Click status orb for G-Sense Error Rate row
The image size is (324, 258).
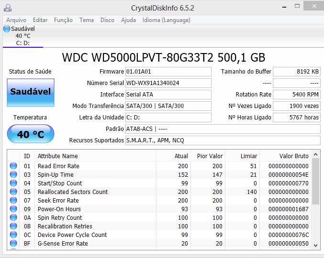[x=13, y=243]
